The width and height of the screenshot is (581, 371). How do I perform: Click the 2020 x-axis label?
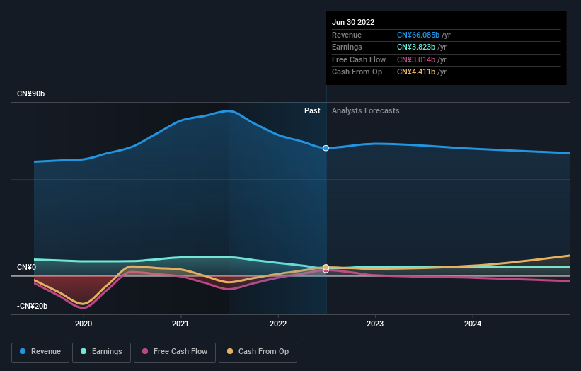[84, 324]
